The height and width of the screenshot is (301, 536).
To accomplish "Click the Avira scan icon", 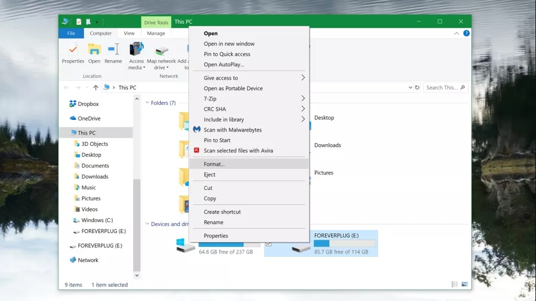I will 197,150.
